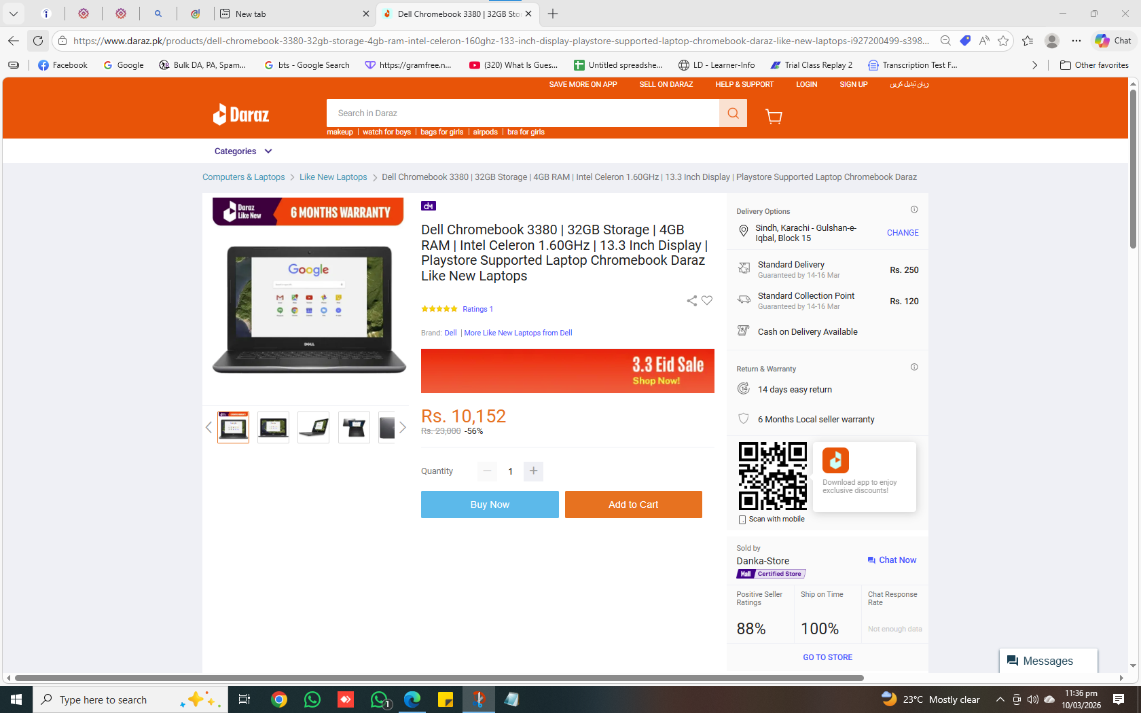Click the Daraz logo
1141x713 pixels.
pos(241,114)
